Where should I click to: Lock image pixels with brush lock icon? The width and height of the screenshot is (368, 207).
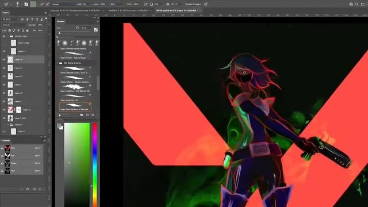click(x=14, y=30)
